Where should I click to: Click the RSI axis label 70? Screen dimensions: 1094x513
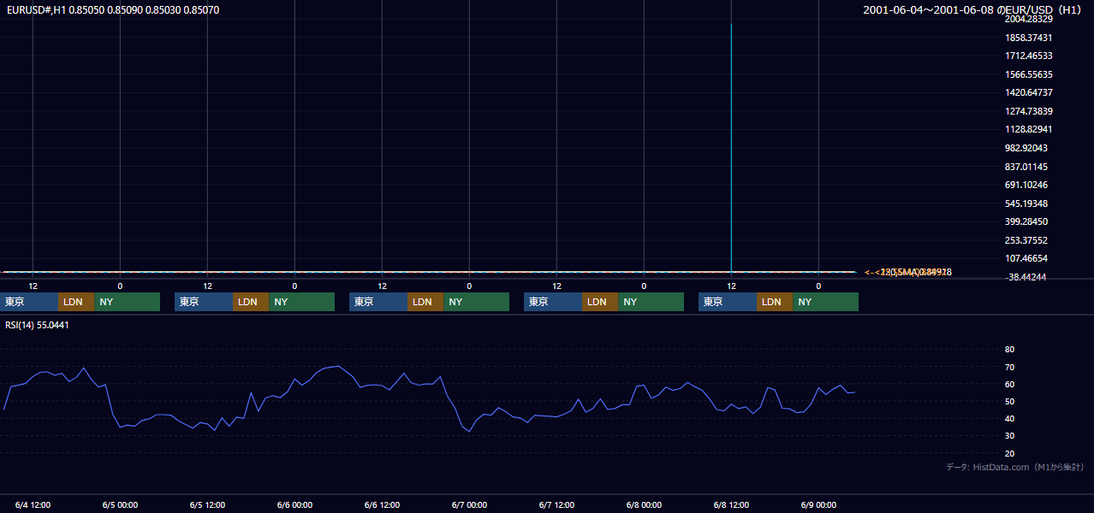(x=1009, y=367)
